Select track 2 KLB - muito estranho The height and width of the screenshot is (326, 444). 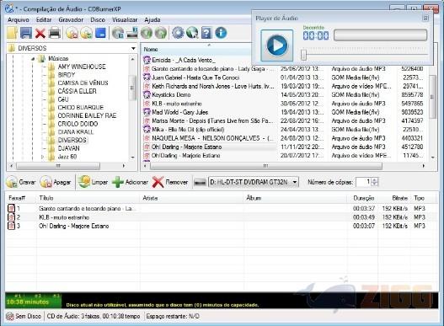click(64, 217)
